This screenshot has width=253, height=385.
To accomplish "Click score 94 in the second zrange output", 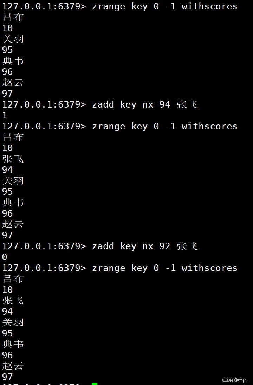I will [7, 170].
